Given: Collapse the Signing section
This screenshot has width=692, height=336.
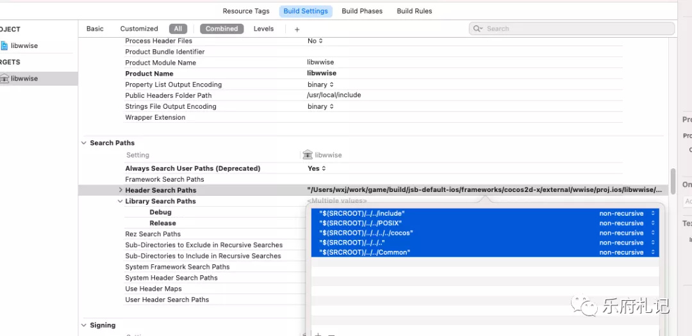Looking at the screenshot, I should tap(84, 325).
